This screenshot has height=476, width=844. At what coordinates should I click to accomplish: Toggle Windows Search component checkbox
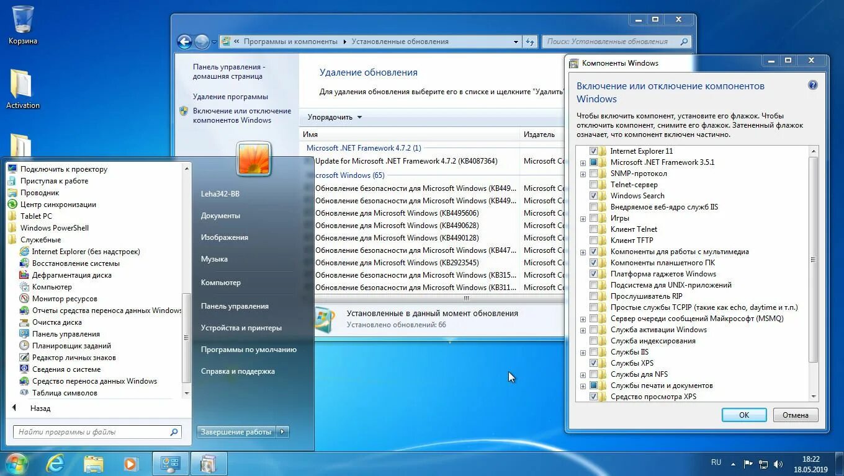(x=593, y=196)
